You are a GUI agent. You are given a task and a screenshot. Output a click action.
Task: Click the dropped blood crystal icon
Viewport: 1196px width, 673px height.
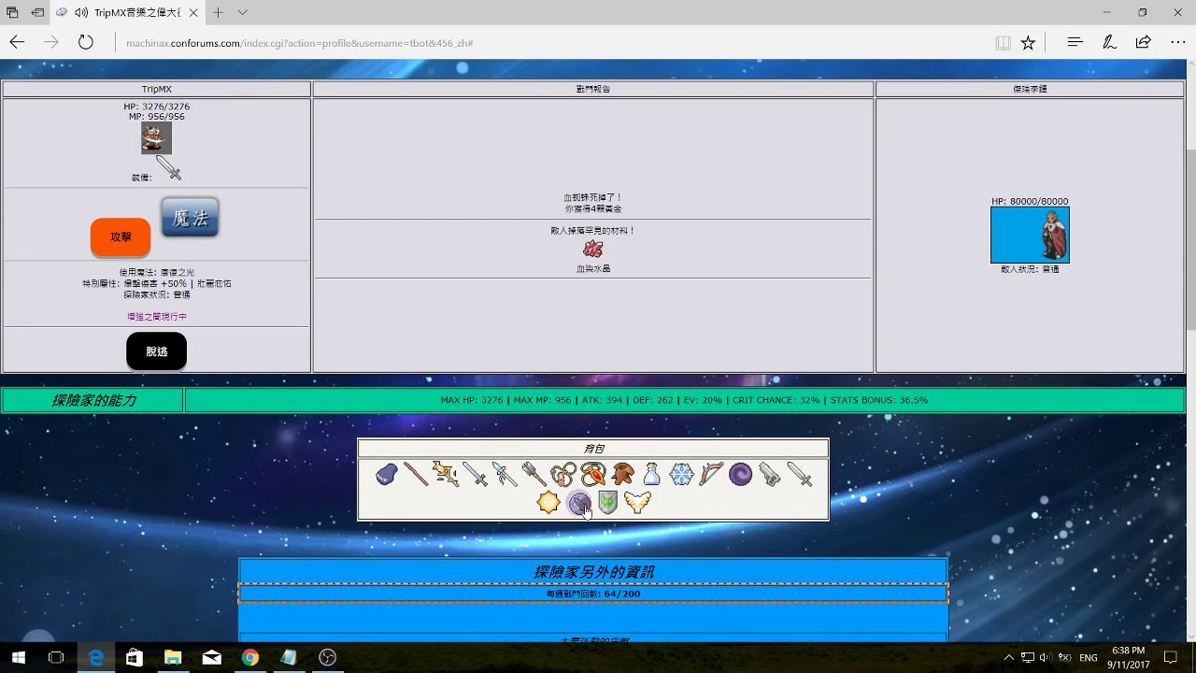(593, 249)
